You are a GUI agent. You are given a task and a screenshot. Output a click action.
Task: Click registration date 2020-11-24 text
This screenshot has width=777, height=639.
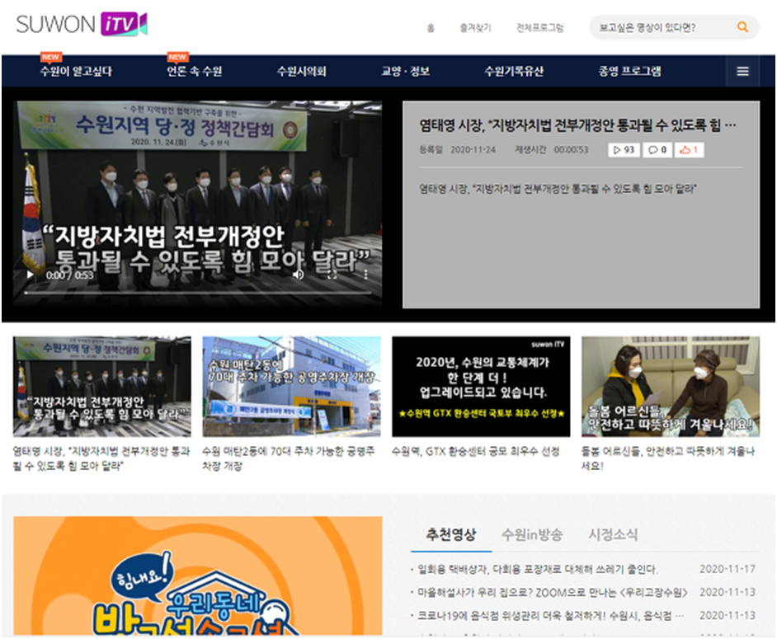pyautogui.click(x=473, y=149)
